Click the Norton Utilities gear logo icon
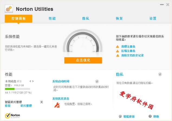Viewport: 172px width, 121px height. pos(9,9)
